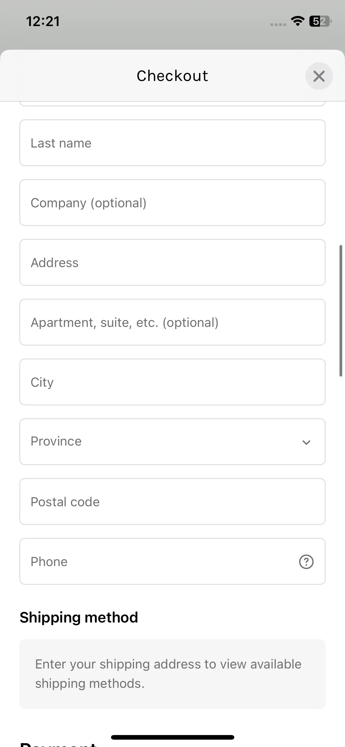Click into the Address field
The width and height of the screenshot is (345, 747).
pos(172,262)
